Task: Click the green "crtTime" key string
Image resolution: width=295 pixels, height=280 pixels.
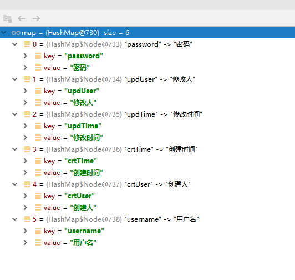Action: (80, 161)
